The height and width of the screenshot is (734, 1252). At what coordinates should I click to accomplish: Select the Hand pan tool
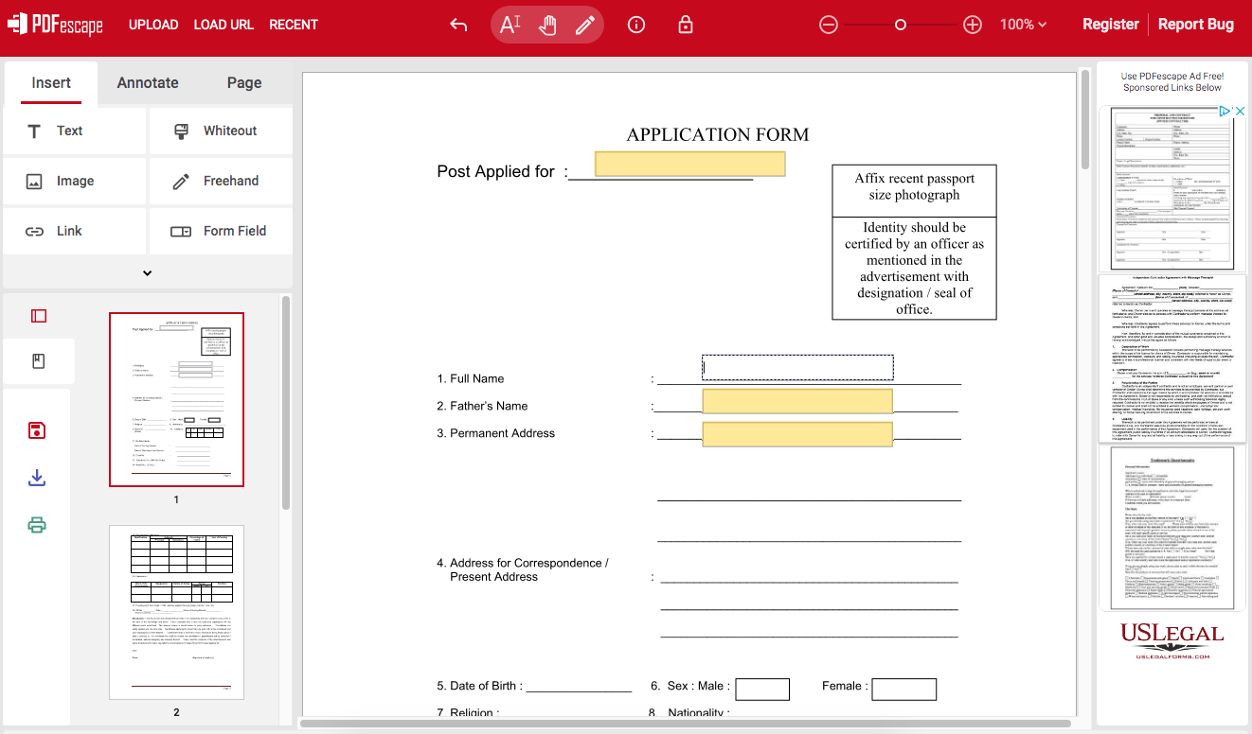tap(547, 25)
